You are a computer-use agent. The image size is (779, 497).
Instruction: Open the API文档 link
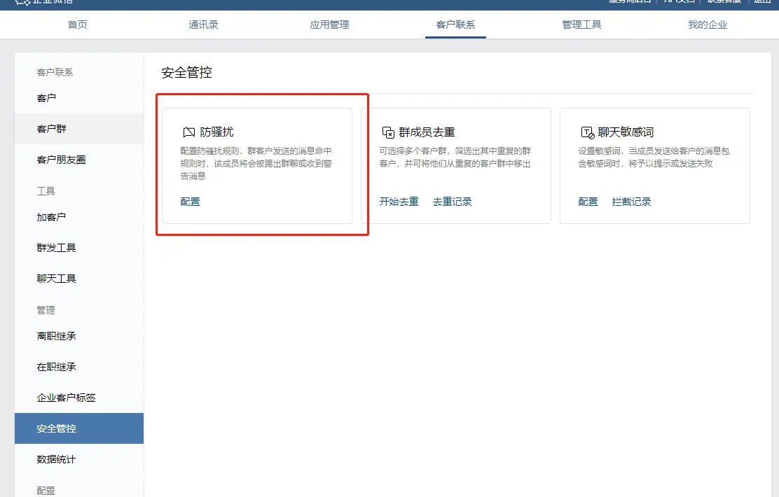tap(673, 2)
